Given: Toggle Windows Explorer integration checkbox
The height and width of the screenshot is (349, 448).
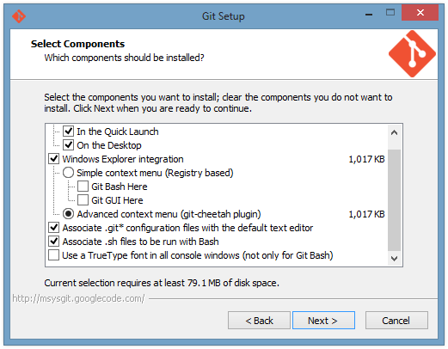Looking at the screenshot, I should click(x=54, y=159).
